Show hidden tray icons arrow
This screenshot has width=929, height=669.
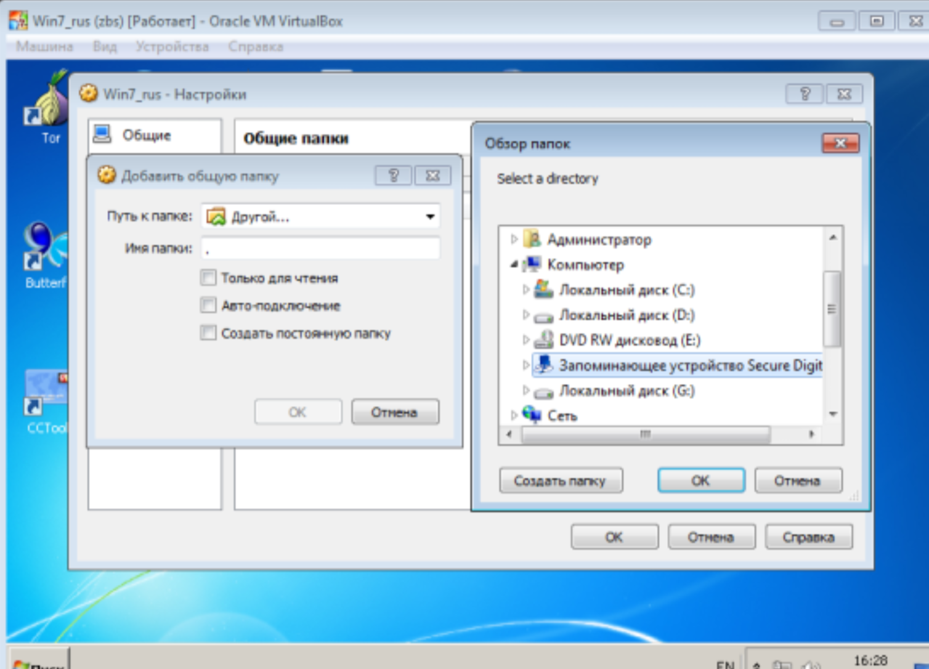click(757, 665)
